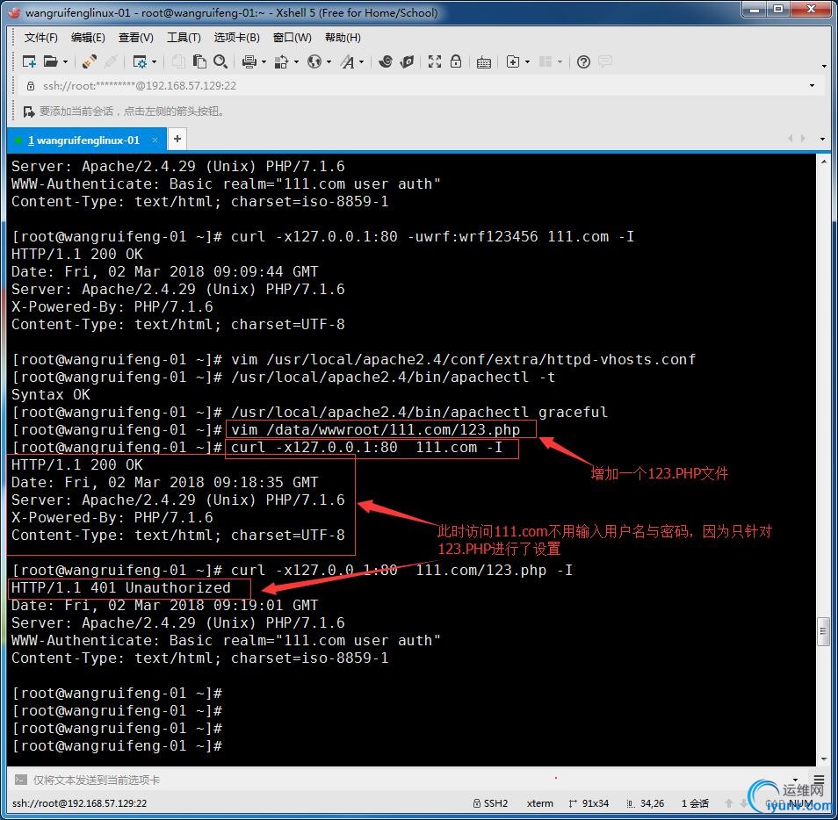Click the file transfer icon
The height and width of the screenshot is (820, 838).
coord(281,62)
